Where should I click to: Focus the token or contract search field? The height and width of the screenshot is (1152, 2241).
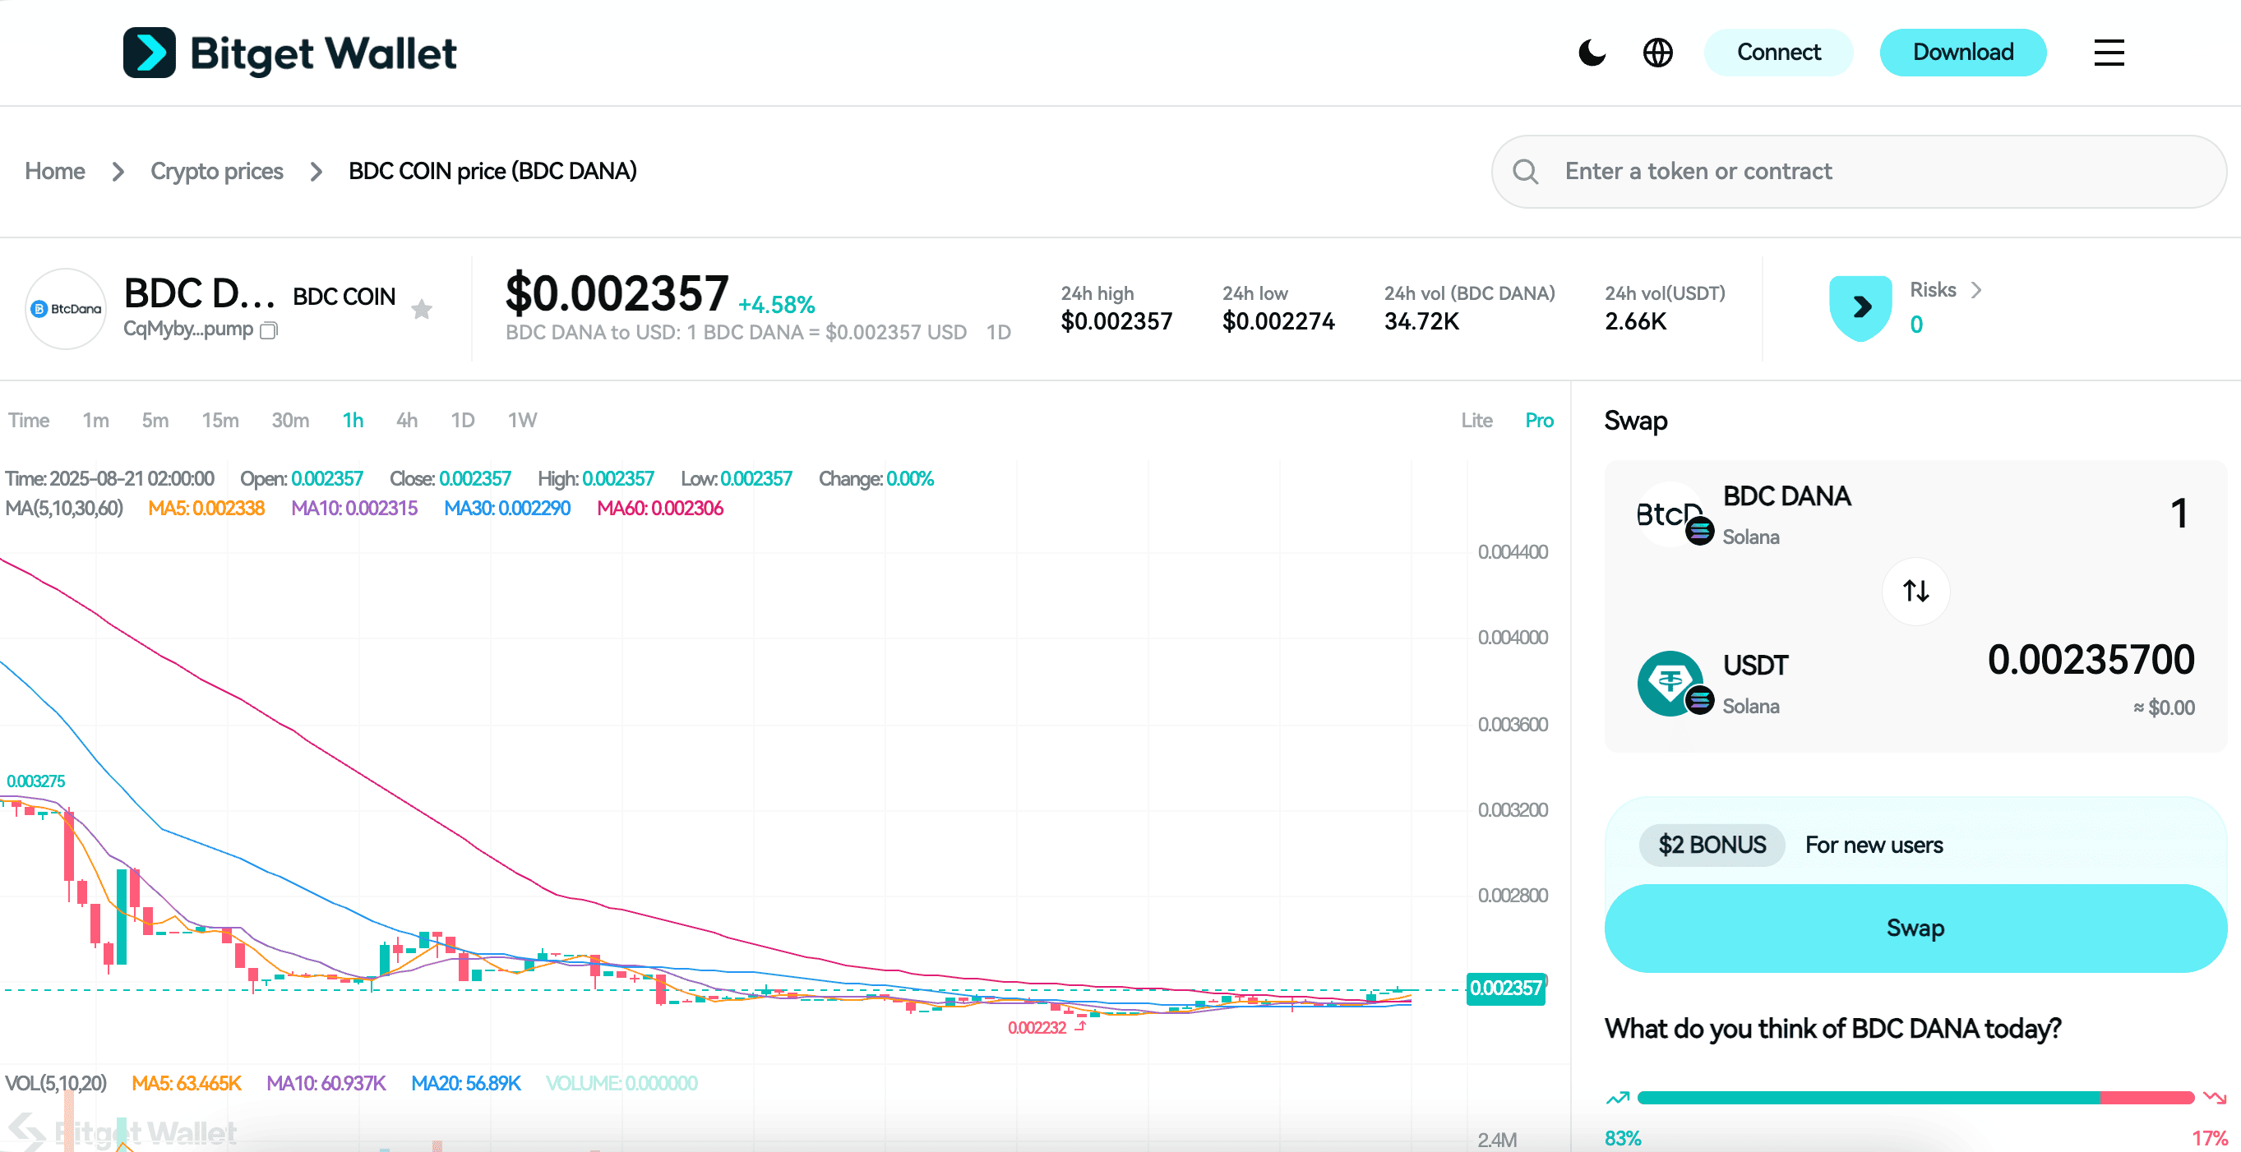(x=1858, y=171)
